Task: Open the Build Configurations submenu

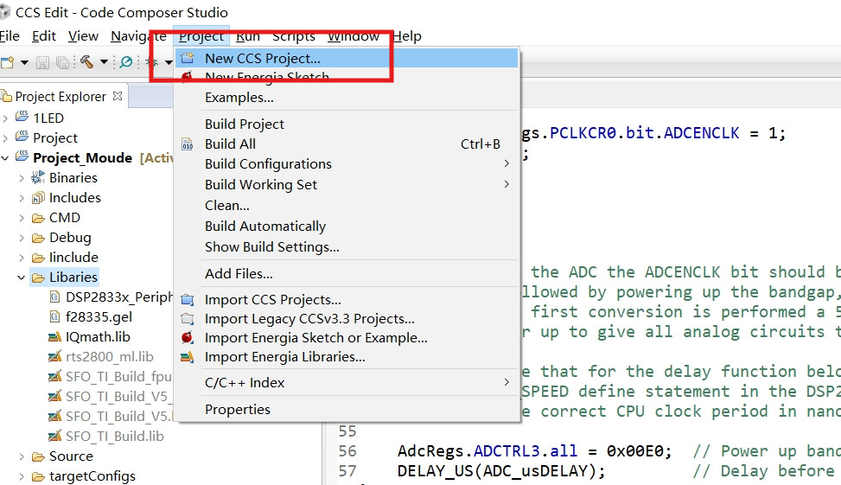Action: tap(347, 163)
